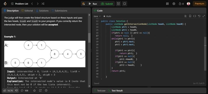Image resolution: width=208 pixels, height=94 pixels.
Task: Submit the solution
Action: 107,4
